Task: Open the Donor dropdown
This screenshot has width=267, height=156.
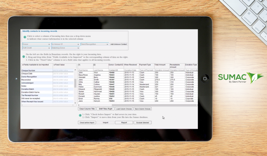Action: (37, 44)
